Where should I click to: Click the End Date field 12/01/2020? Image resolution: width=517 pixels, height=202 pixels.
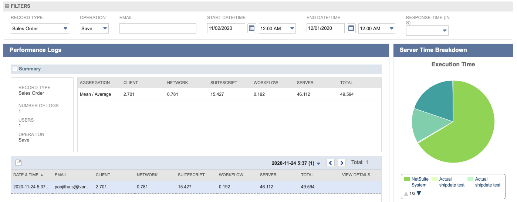tap(325, 28)
